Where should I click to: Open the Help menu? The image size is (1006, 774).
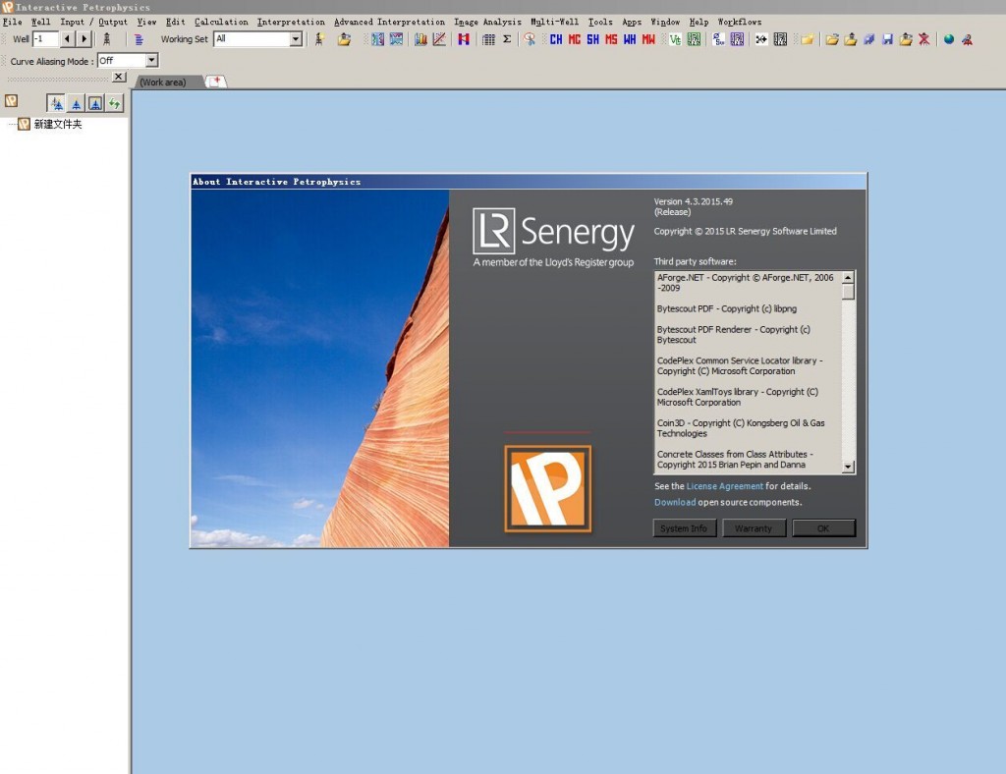pyautogui.click(x=699, y=22)
